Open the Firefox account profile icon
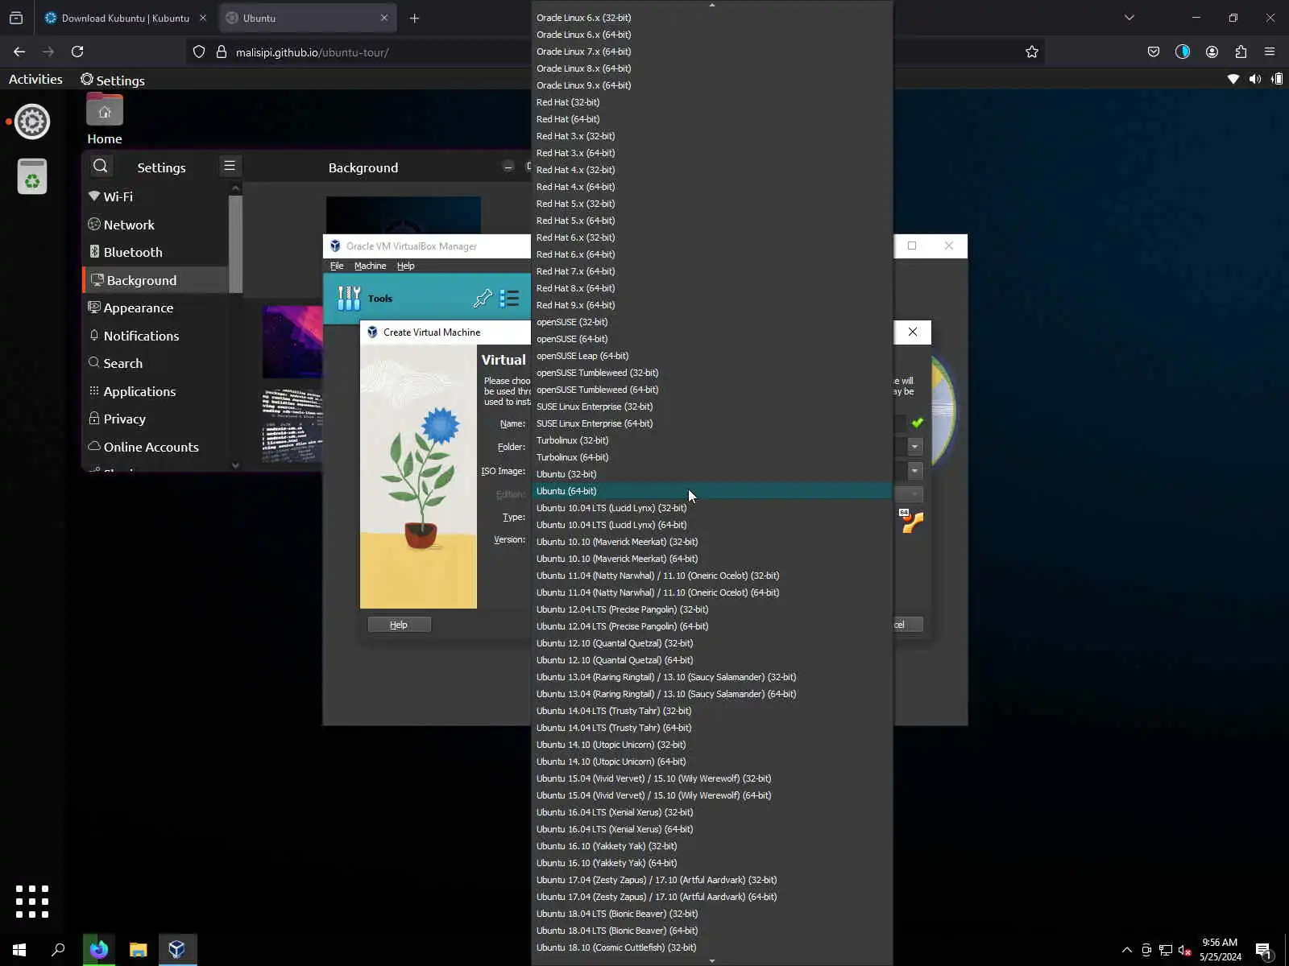1289x966 pixels. pyautogui.click(x=1212, y=52)
